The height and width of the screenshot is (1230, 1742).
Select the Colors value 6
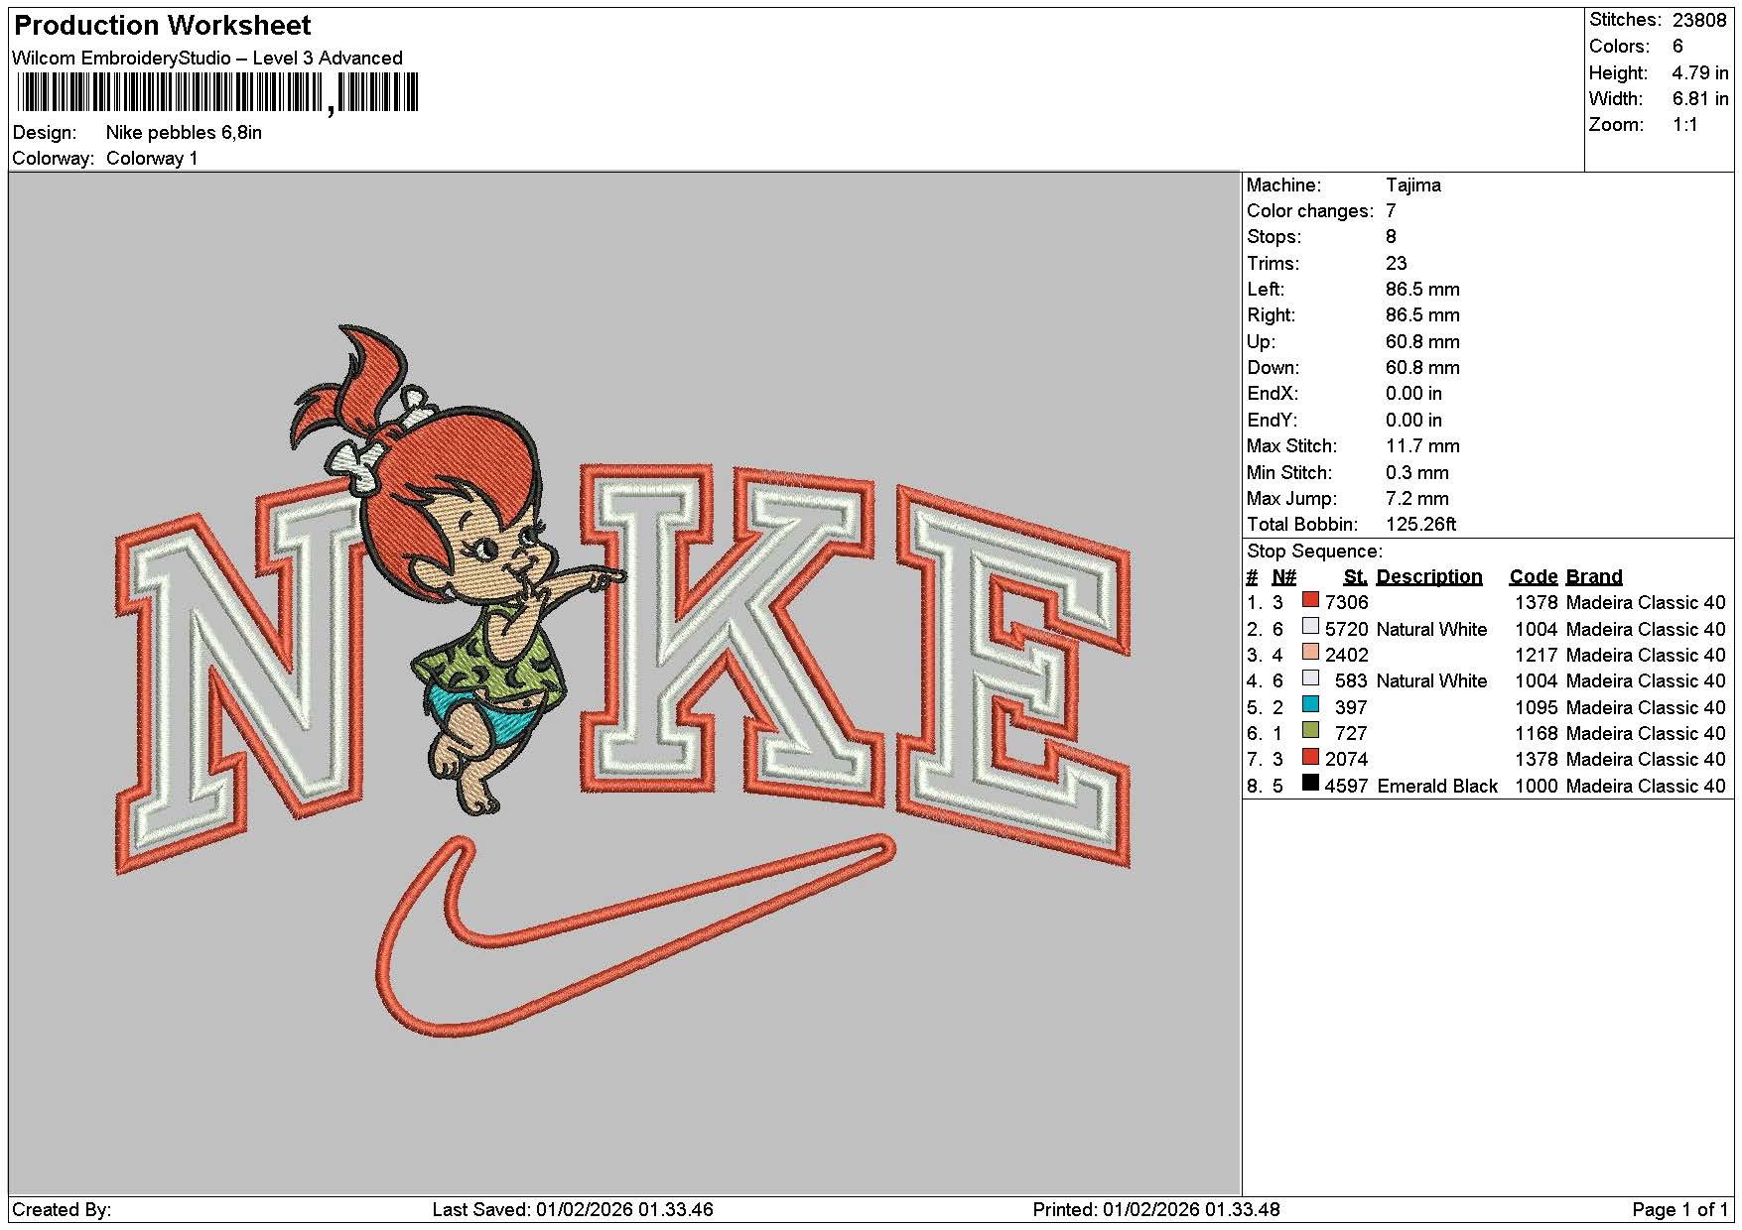click(x=1677, y=47)
